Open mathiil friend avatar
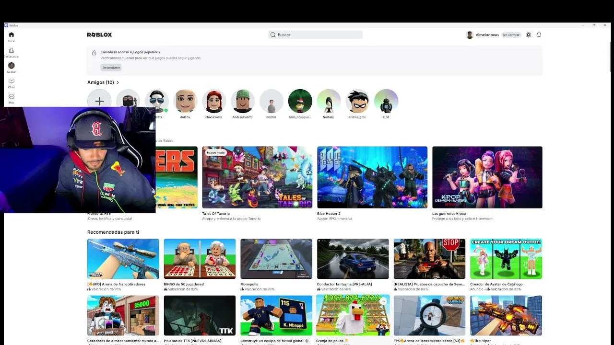Viewport: 614px width, 345px height. pos(272,101)
